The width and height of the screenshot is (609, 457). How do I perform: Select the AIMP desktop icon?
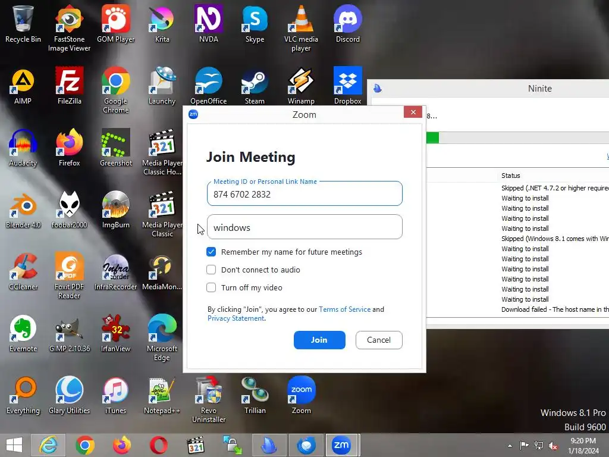point(23,86)
